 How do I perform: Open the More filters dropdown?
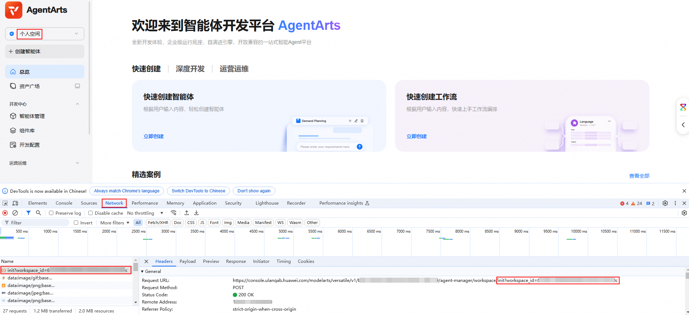(x=115, y=223)
